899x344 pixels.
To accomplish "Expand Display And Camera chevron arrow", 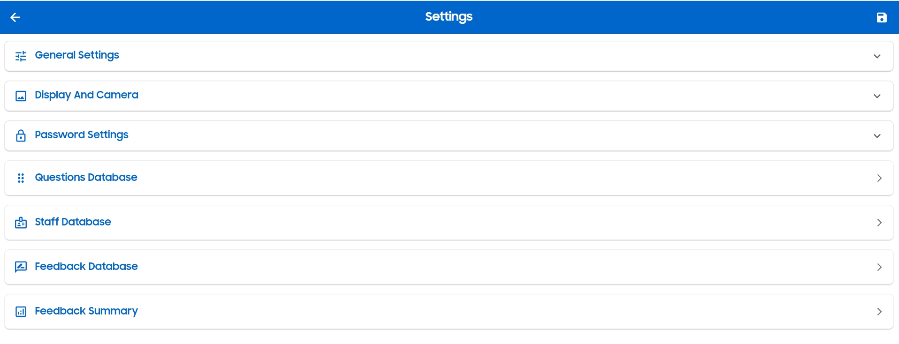I will [877, 96].
